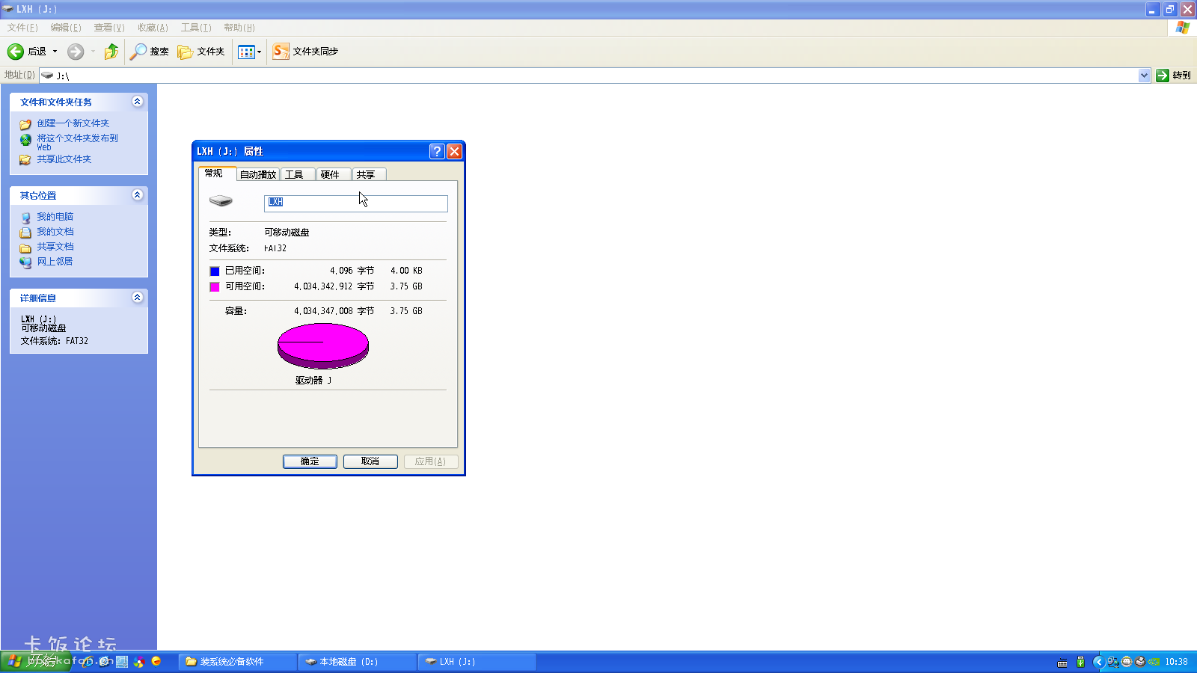Go up one folder level icon

click(x=111, y=52)
